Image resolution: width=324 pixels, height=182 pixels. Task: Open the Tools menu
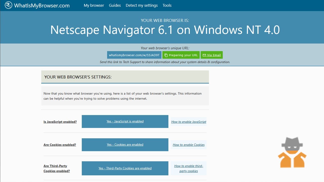167,5
